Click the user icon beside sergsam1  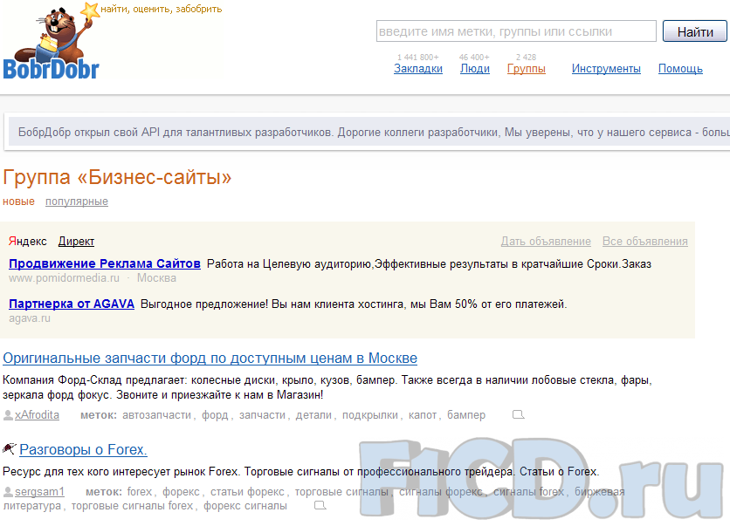tap(8, 492)
